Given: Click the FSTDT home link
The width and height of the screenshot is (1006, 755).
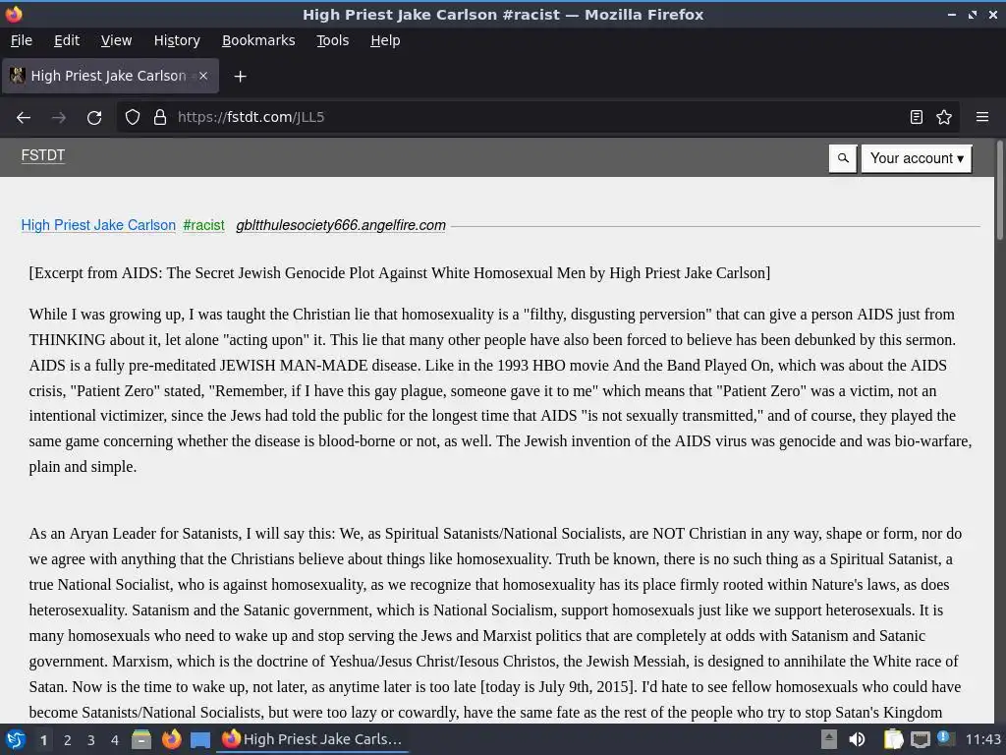Looking at the screenshot, I should 43,155.
